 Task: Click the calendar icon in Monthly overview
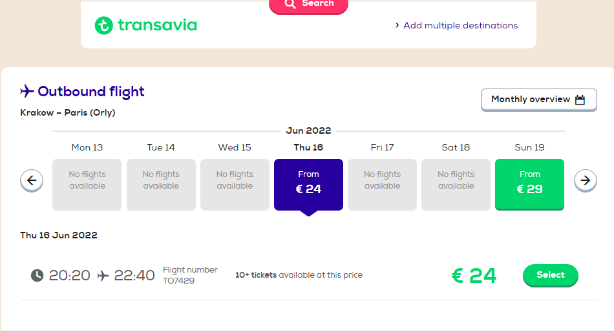tap(580, 100)
